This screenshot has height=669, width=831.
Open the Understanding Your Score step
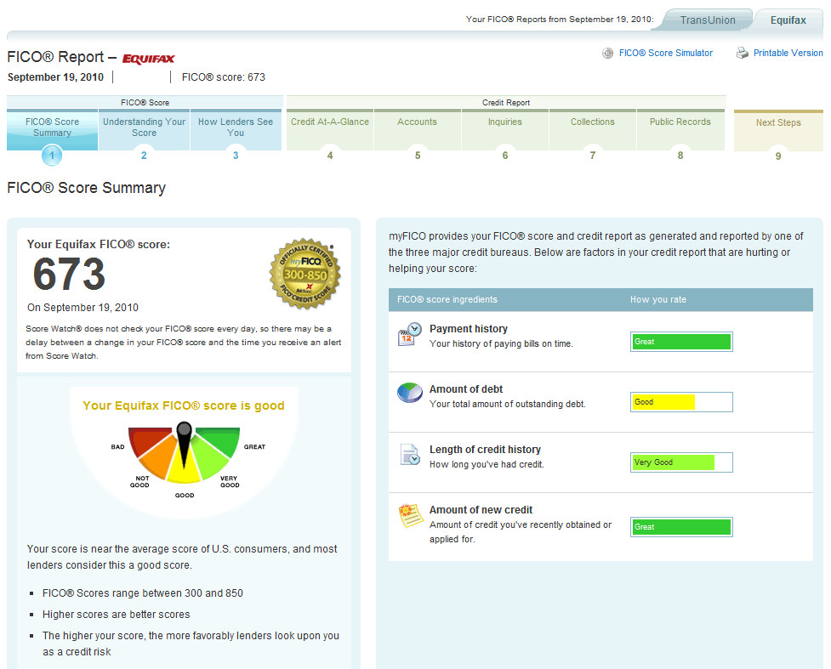[144, 128]
